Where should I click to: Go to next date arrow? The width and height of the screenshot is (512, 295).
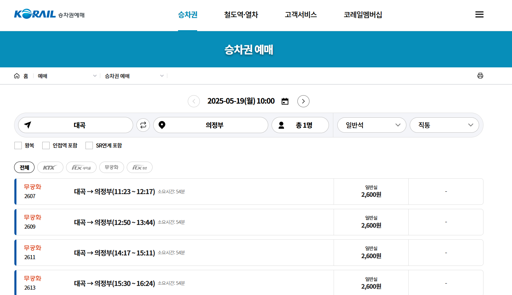click(x=303, y=101)
